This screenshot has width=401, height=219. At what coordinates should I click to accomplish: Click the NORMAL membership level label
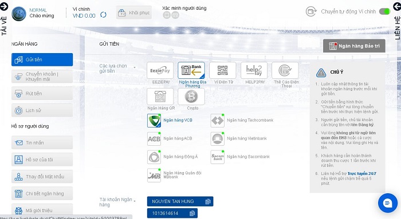point(38,10)
